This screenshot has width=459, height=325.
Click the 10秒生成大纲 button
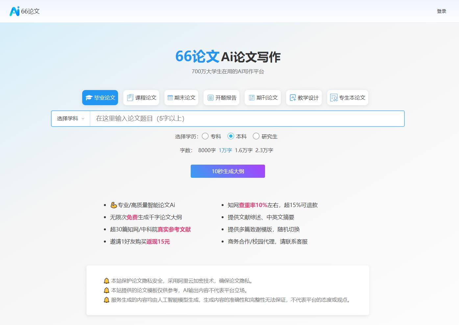point(228,171)
